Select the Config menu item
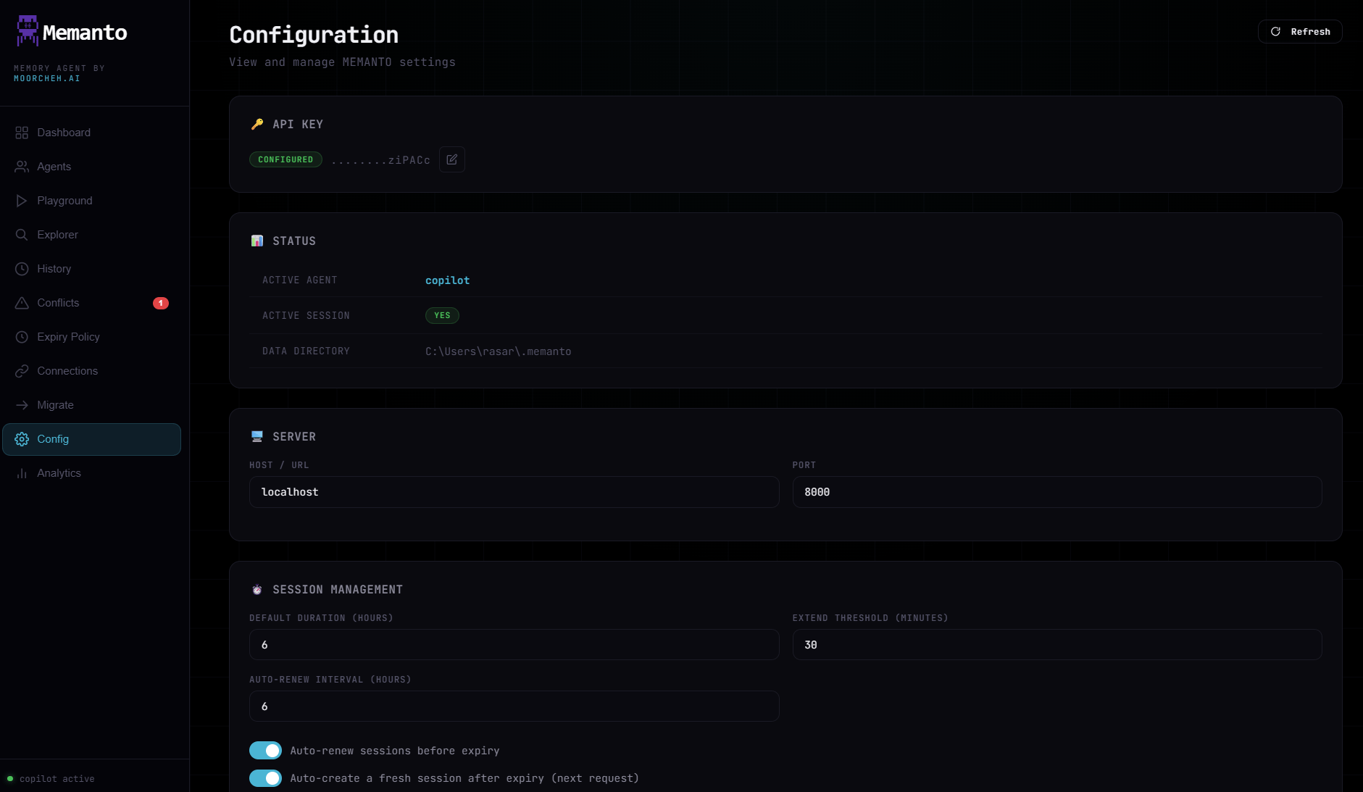 91,439
